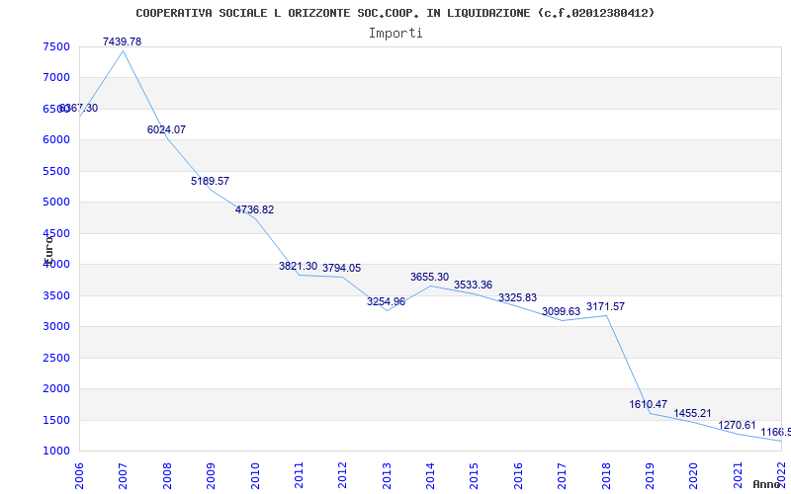The image size is (791, 494).
Task: Click the 3655.30 data label
Action: pos(429,277)
